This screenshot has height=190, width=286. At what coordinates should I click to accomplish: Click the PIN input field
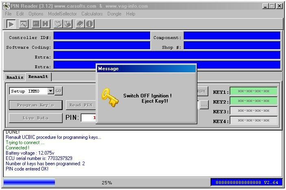[88, 118]
